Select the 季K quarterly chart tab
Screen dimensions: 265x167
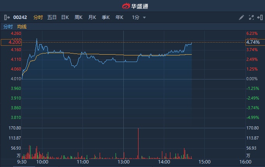(105, 17)
